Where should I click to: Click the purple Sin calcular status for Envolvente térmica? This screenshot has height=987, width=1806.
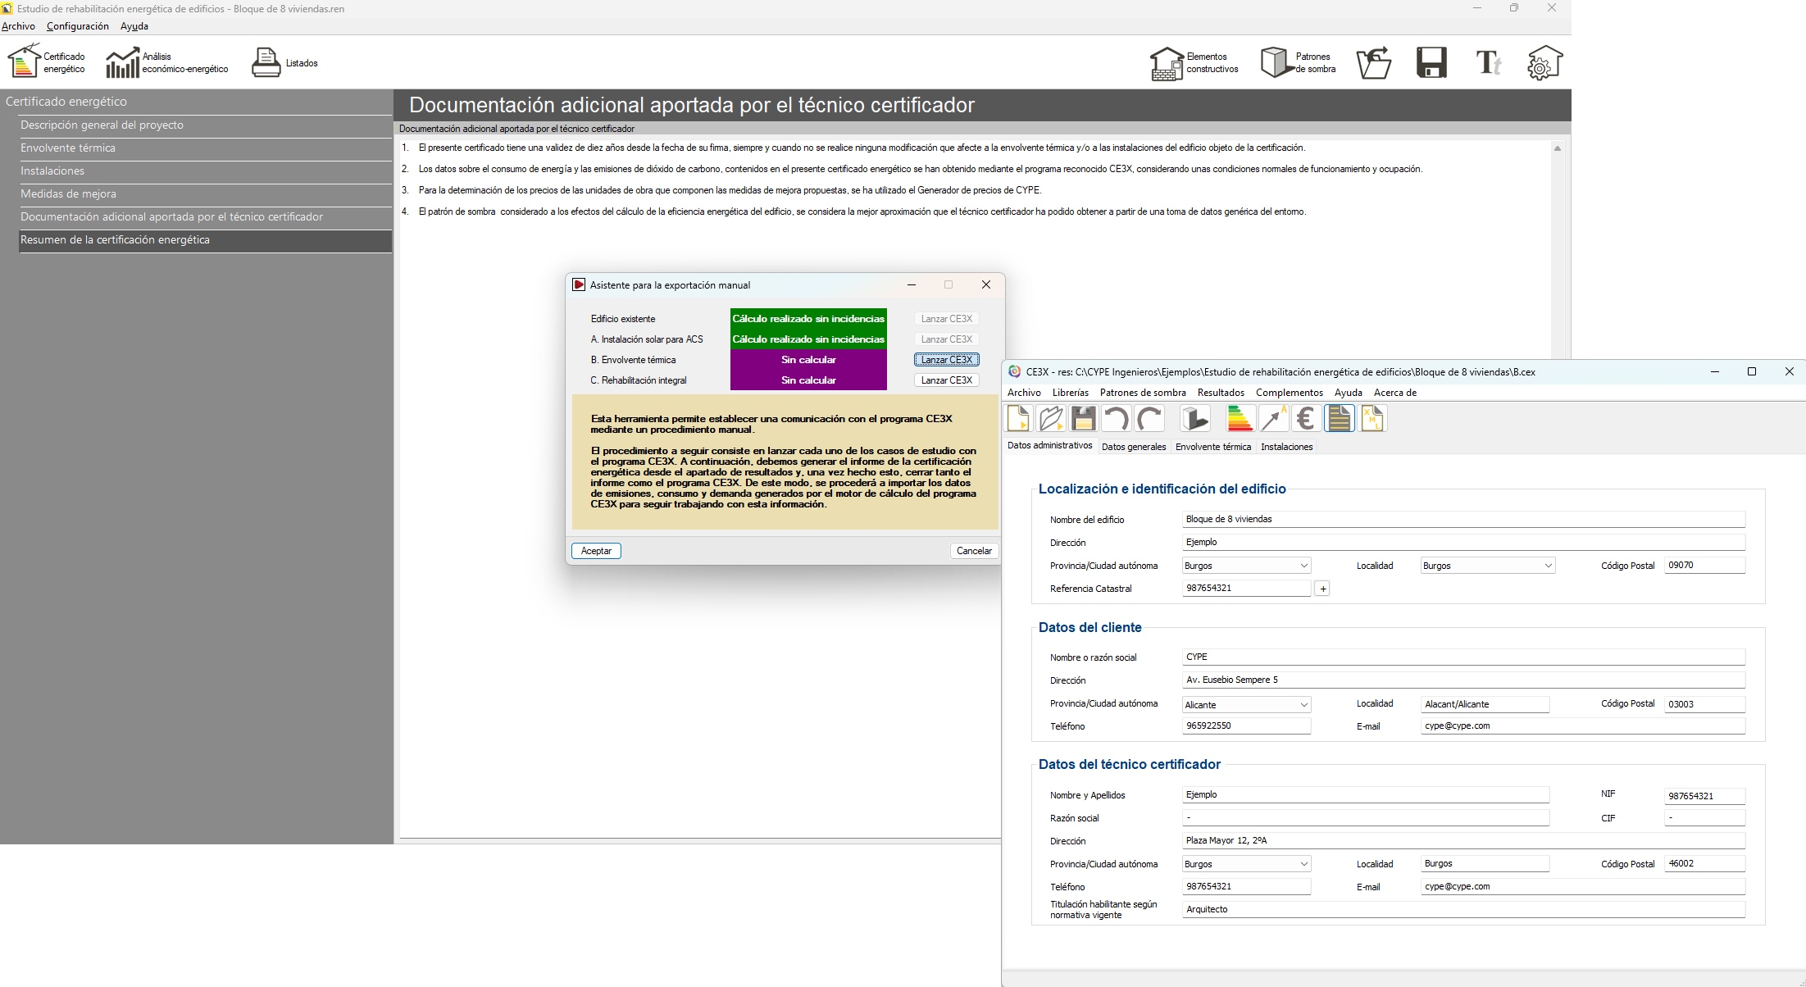coord(808,360)
